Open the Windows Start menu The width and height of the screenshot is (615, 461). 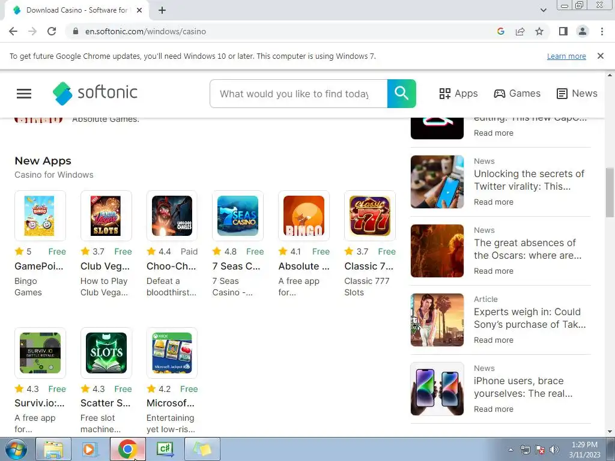click(x=16, y=449)
